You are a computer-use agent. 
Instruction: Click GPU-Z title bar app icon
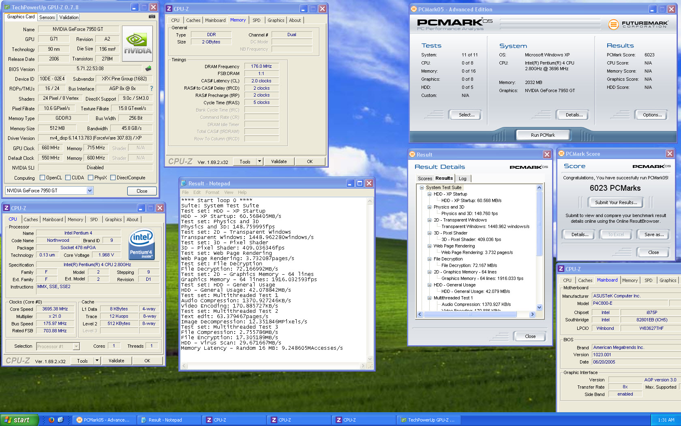coord(7,7)
